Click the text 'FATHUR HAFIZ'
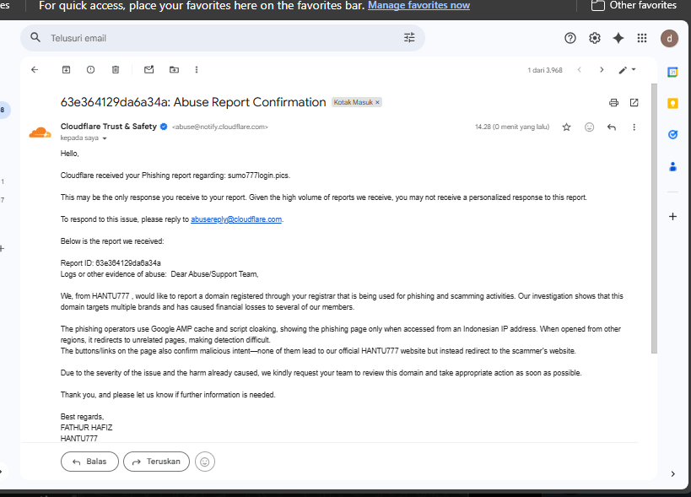The width and height of the screenshot is (691, 497). pos(86,427)
